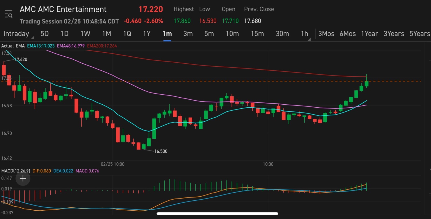Tap the EMA13:17.023 legend
The height and width of the screenshot is (219, 431).
(x=41, y=46)
